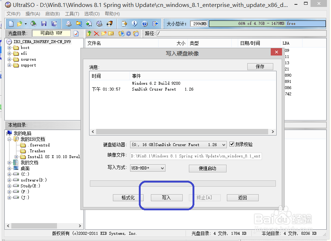Screen dimensions: 331x241
Task: Open the 选项(O) menu
Action: tap(92, 14)
